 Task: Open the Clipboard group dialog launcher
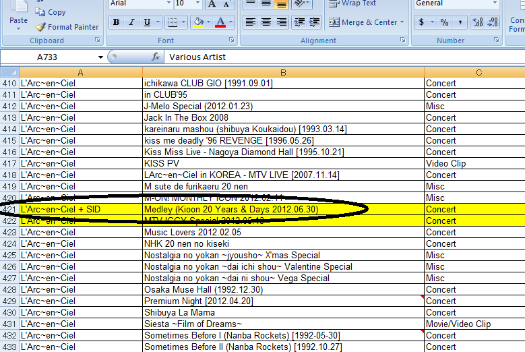pos(98,40)
